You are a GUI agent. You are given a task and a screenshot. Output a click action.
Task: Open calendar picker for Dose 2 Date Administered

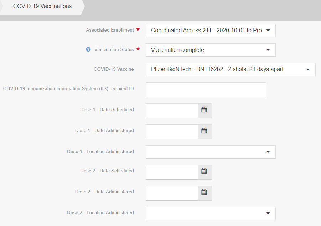pyautogui.click(x=204, y=193)
